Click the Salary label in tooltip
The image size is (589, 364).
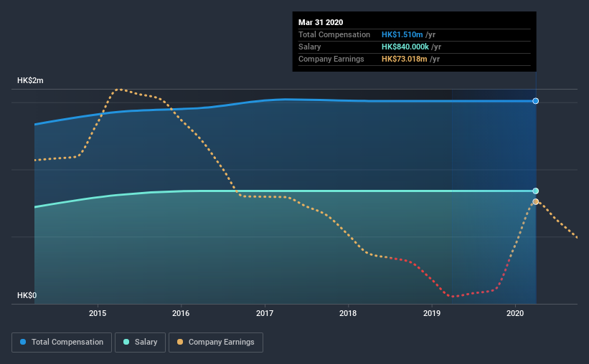click(x=309, y=47)
